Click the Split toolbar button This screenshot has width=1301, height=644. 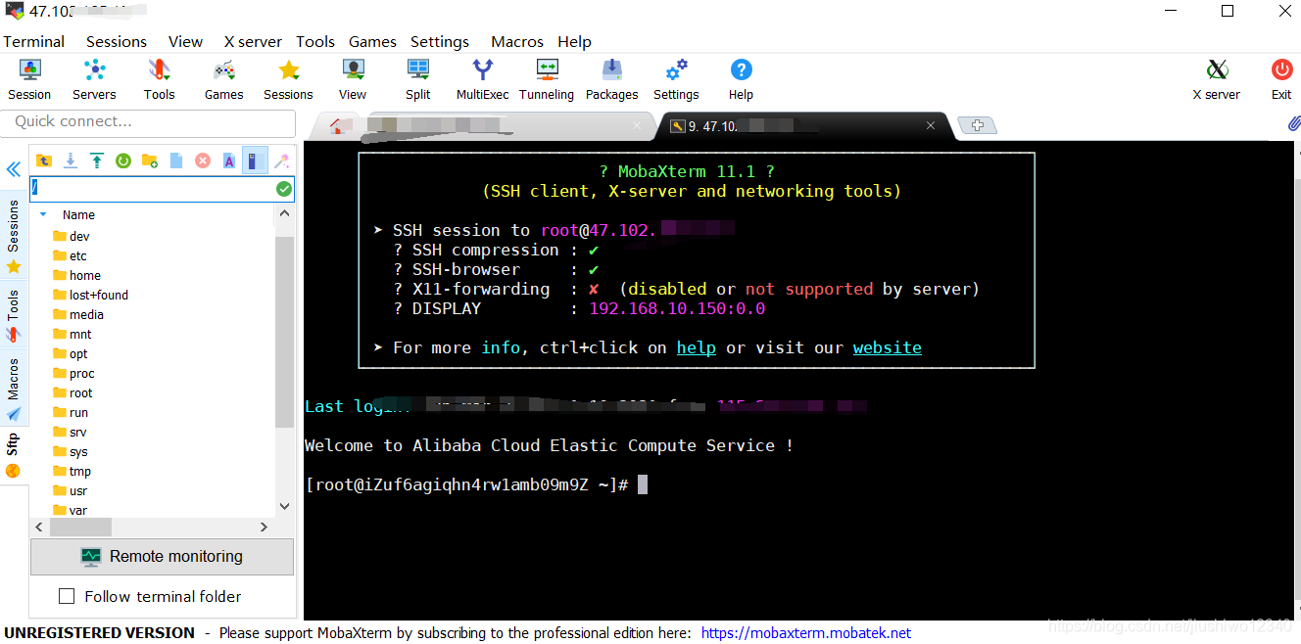click(x=418, y=79)
